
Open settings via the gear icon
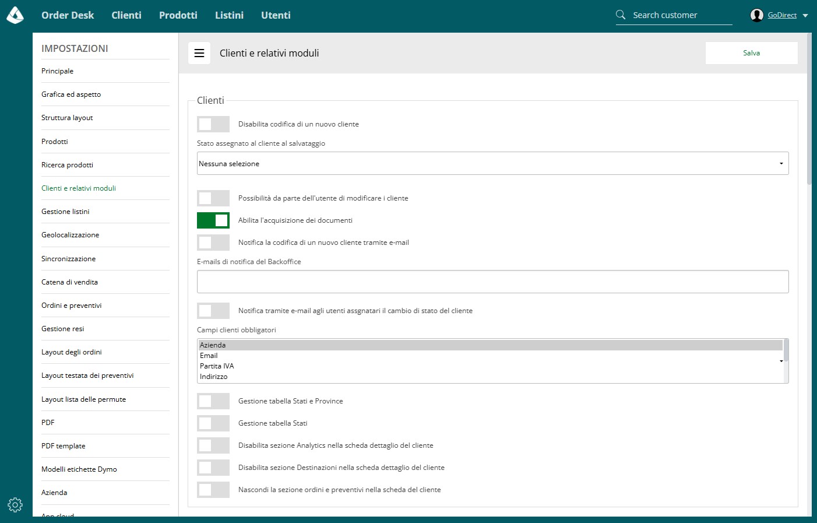pyautogui.click(x=15, y=505)
